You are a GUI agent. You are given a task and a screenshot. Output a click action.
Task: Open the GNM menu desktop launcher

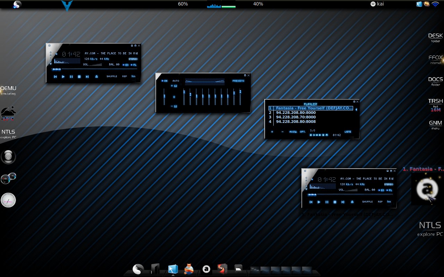pyautogui.click(x=435, y=125)
